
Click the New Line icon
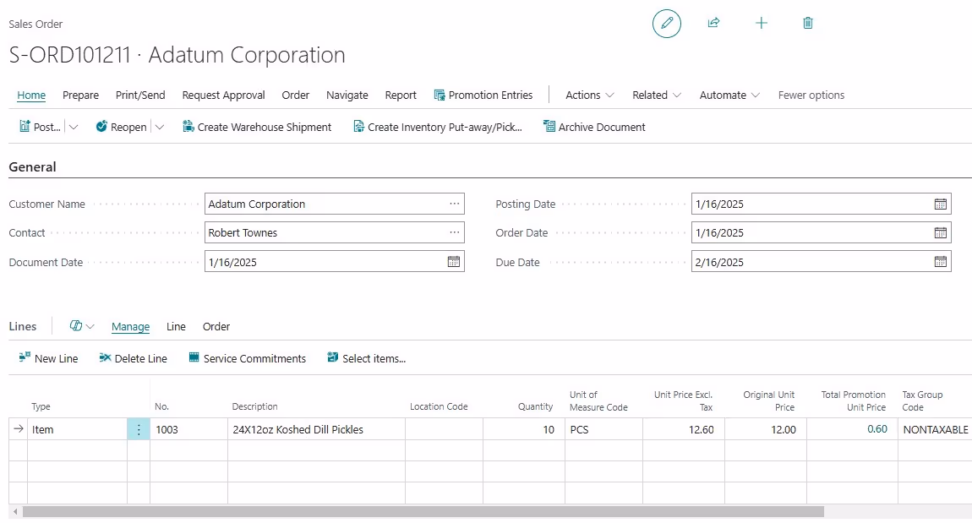[x=25, y=357]
